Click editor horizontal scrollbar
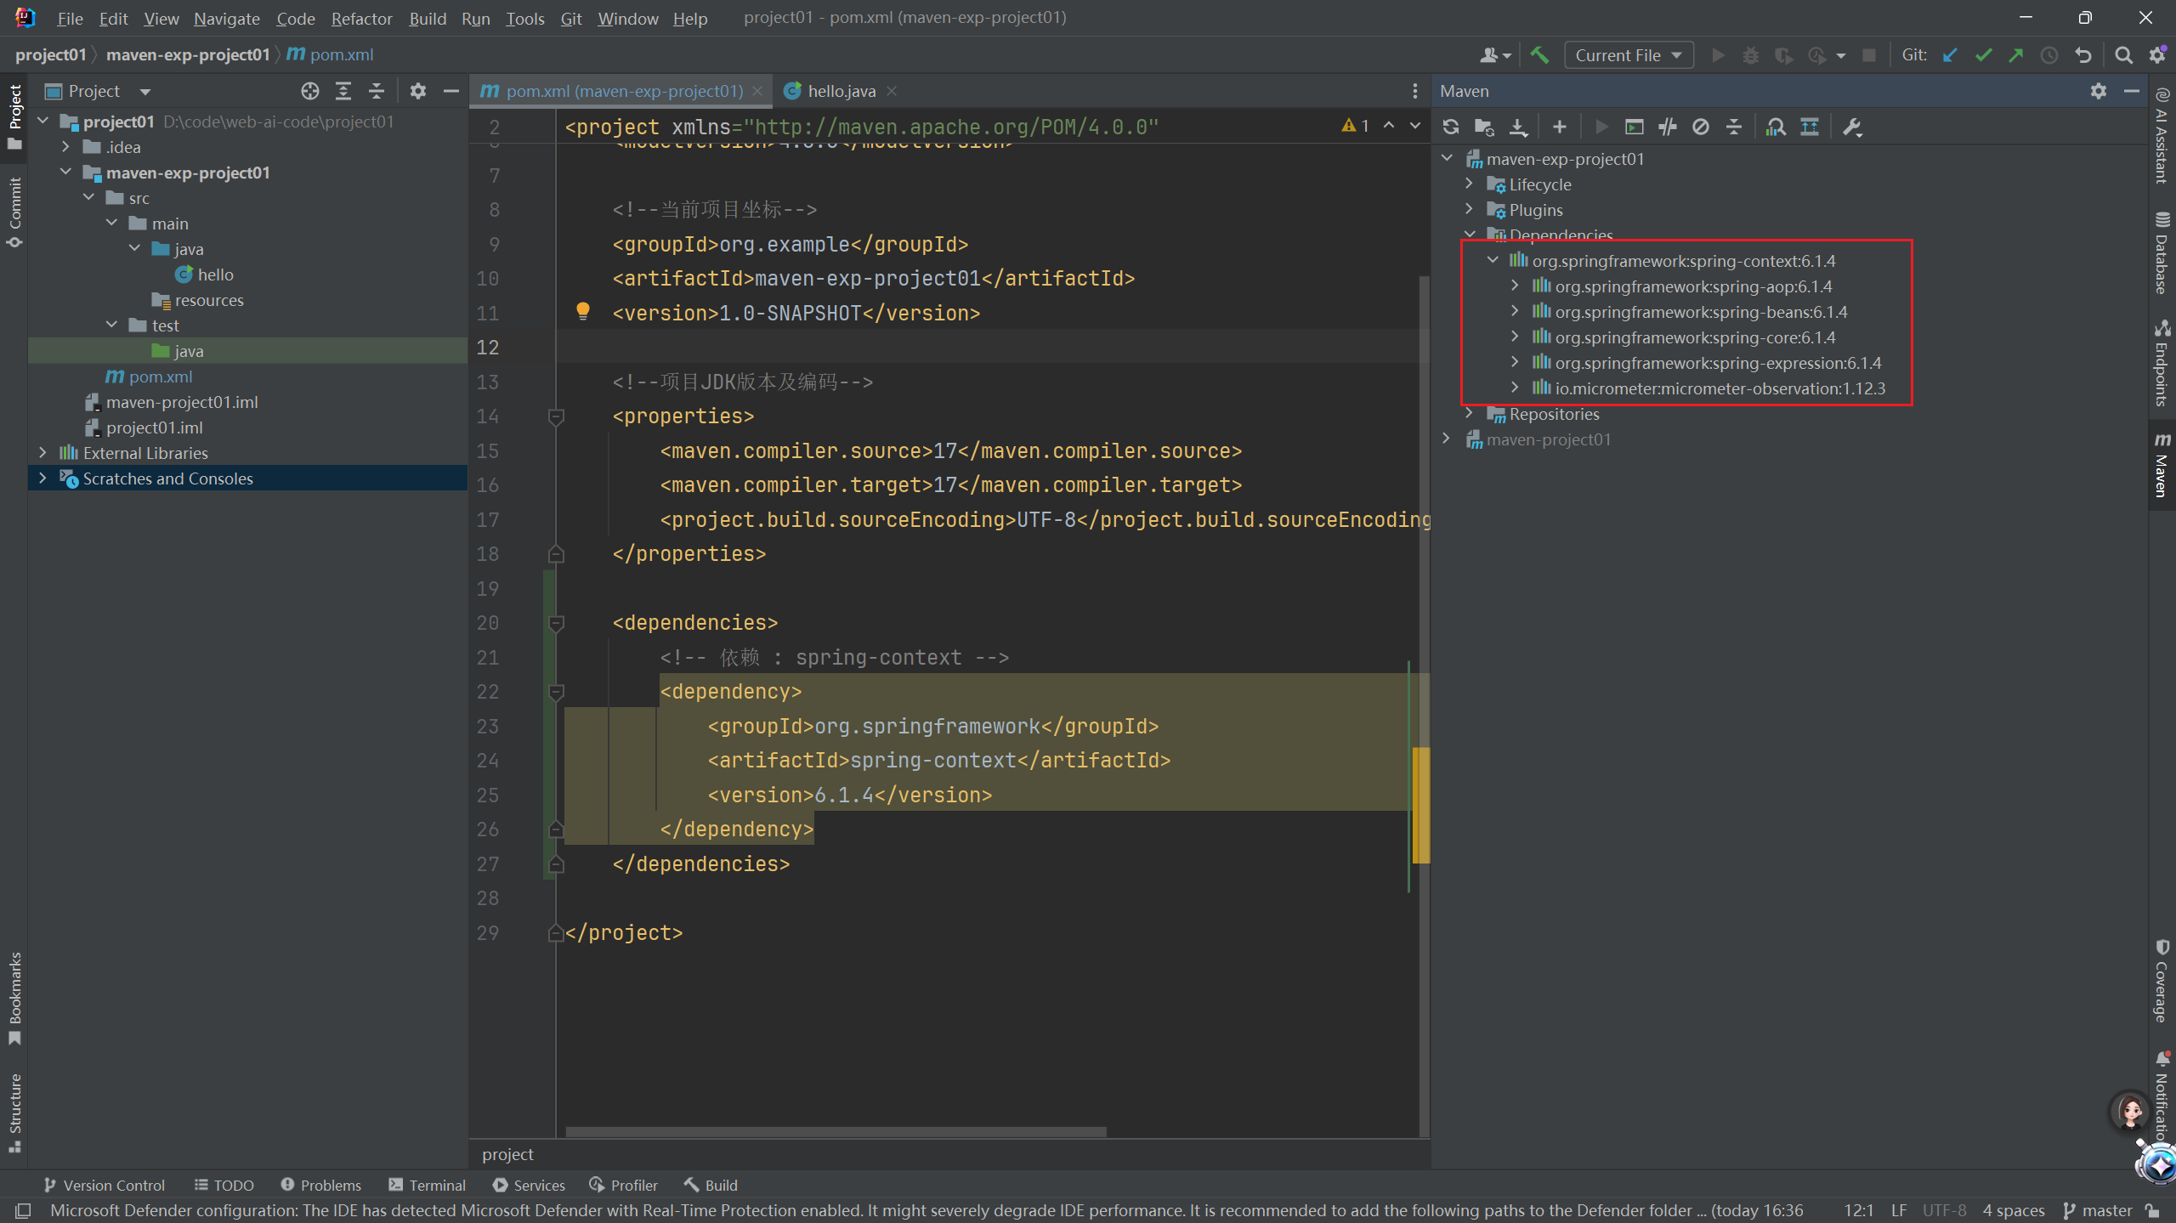 click(x=836, y=1132)
